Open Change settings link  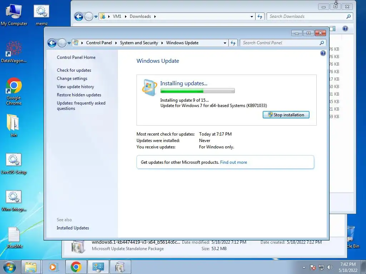[x=72, y=78]
